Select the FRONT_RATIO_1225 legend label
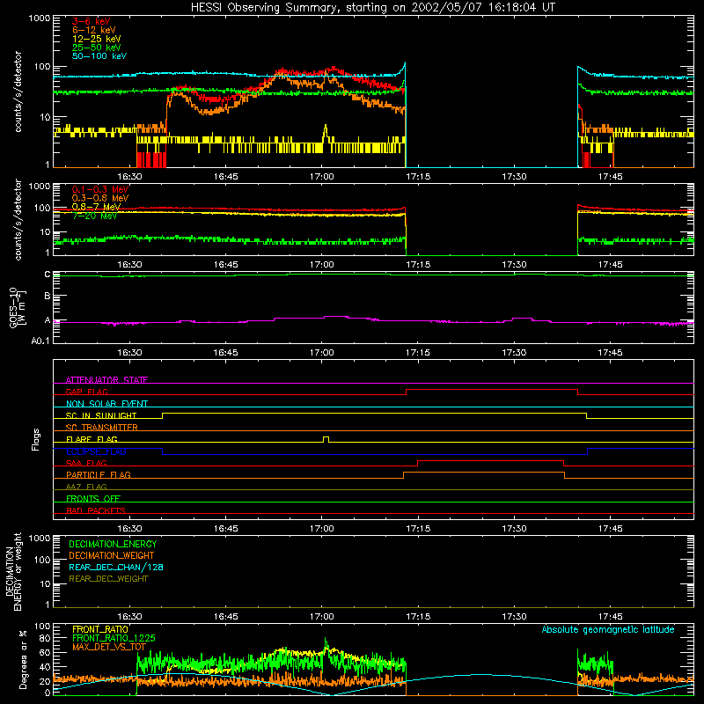704x704 pixels. point(114,638)
